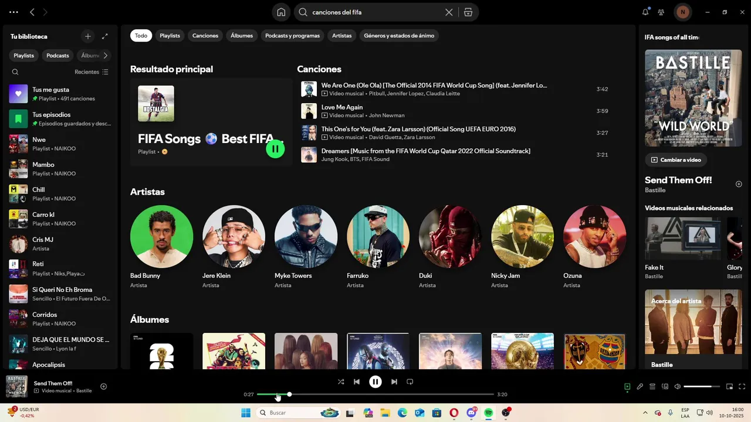Open the miniplayer icon

point(730,386)
